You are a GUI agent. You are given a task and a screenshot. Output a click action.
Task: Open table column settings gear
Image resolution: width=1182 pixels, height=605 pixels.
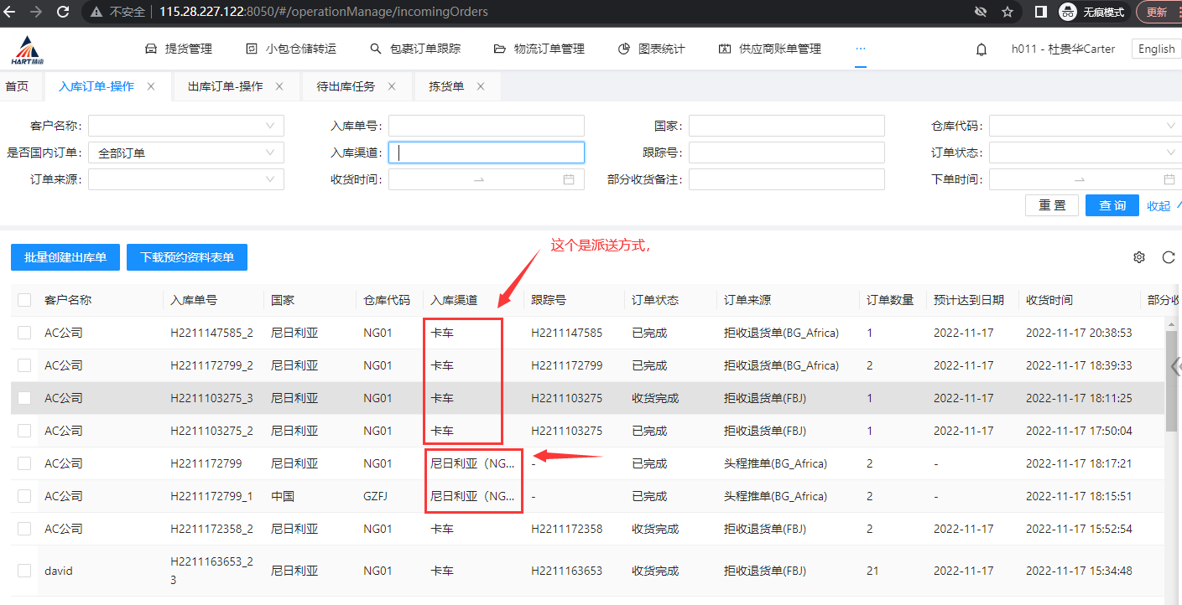pyautogui.click(x=1138, y=257)
